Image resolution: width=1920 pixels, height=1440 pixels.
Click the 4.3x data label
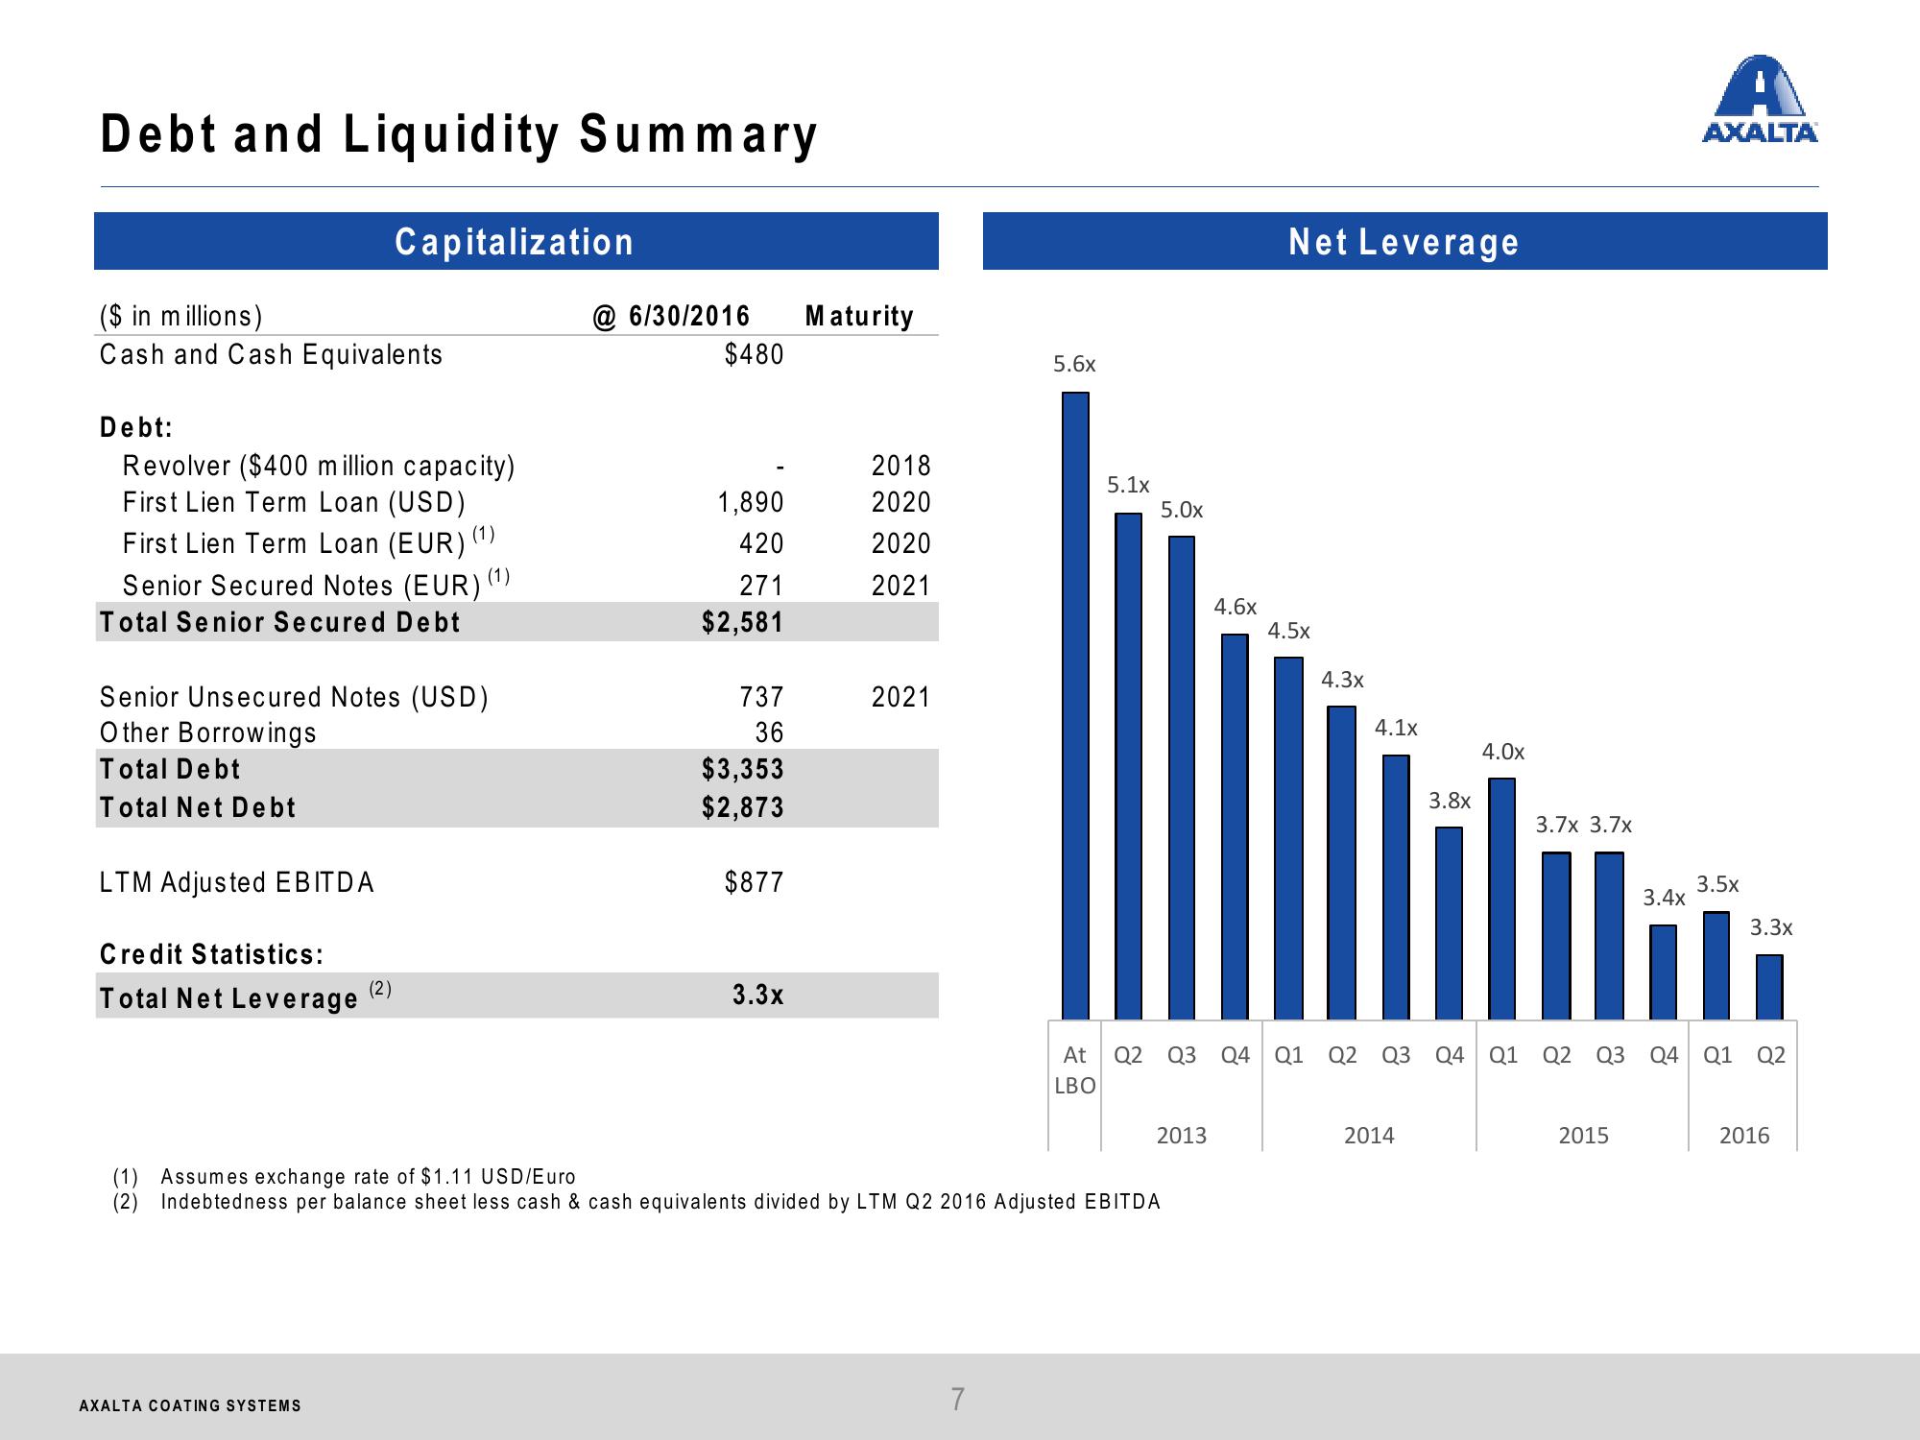click(1342, 680)
